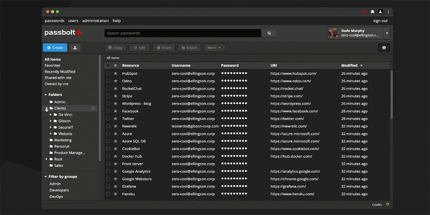The width and height of the screenshot is (430, 215).
Task: Click the sidebar scrollbar
Action: pyautogui.click(x=99, y=108)
